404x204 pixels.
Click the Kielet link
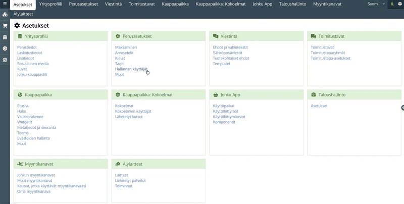click(x=120, y=58)
